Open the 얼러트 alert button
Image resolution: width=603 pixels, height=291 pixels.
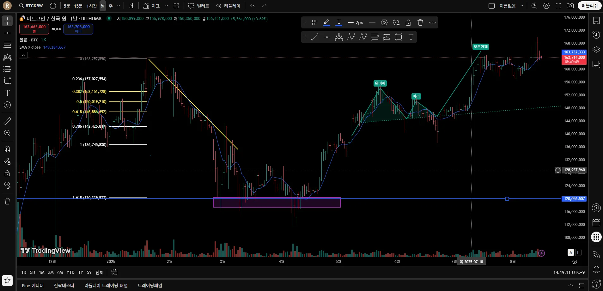point(199,6)
